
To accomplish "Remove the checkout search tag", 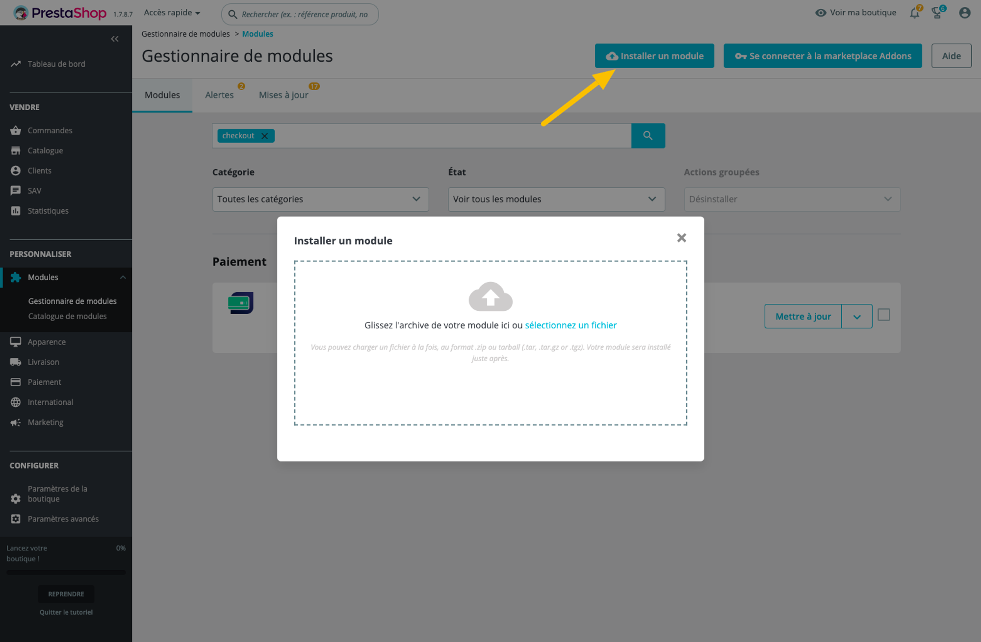I will point(264,136).
